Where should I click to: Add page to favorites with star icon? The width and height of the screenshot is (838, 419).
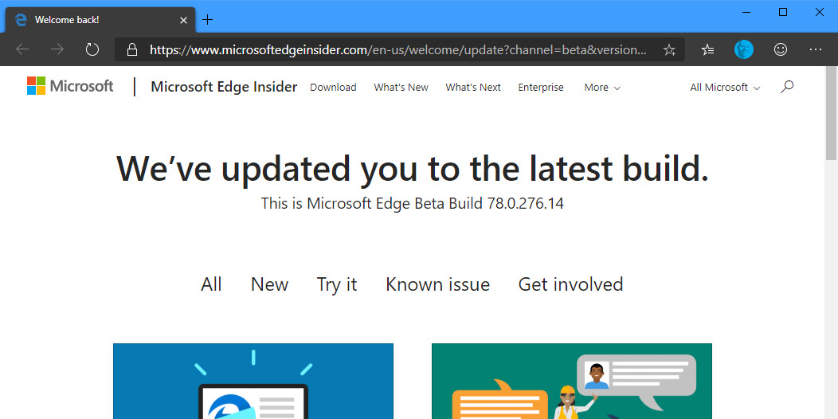(669, 50)
